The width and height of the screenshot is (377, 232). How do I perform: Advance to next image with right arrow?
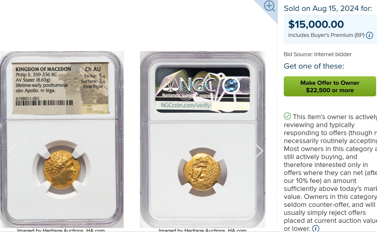pyautogui.click(x=259, y=151)
